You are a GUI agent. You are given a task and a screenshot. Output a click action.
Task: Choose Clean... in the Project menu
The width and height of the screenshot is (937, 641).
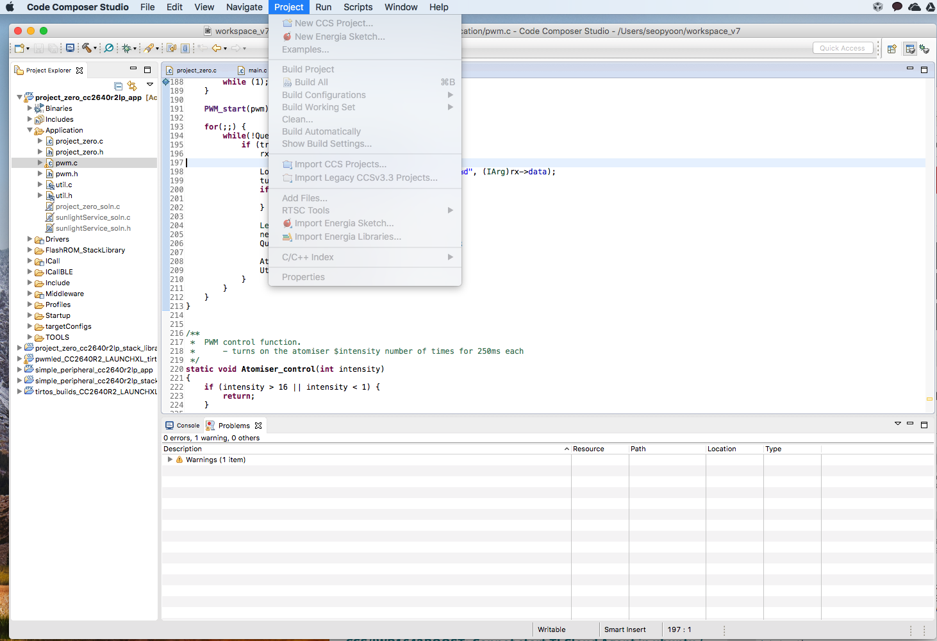pyautogui.click(x=297, y=119)
